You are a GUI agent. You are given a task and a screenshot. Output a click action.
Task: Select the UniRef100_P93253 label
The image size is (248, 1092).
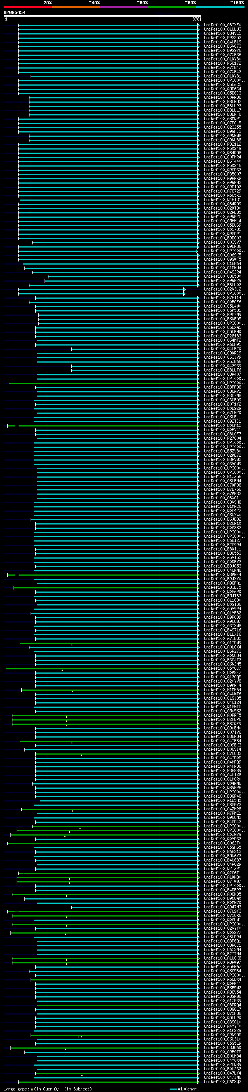coord(222,38)
